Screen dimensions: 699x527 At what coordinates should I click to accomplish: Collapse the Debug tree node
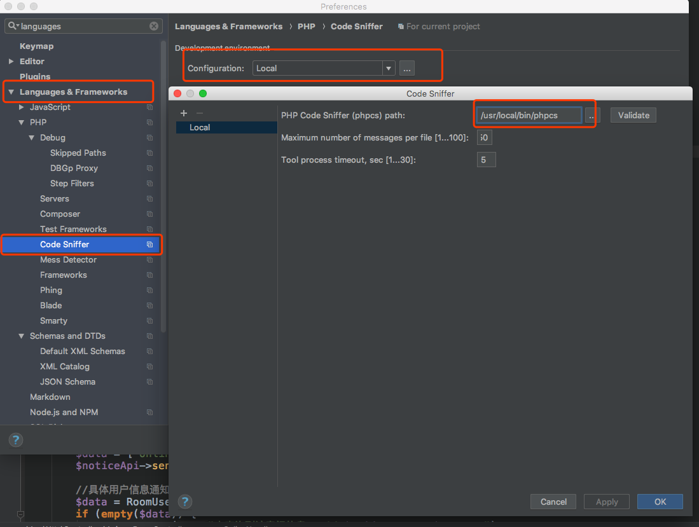pos(32,138)
